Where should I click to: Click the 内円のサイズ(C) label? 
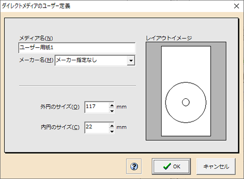60,127
